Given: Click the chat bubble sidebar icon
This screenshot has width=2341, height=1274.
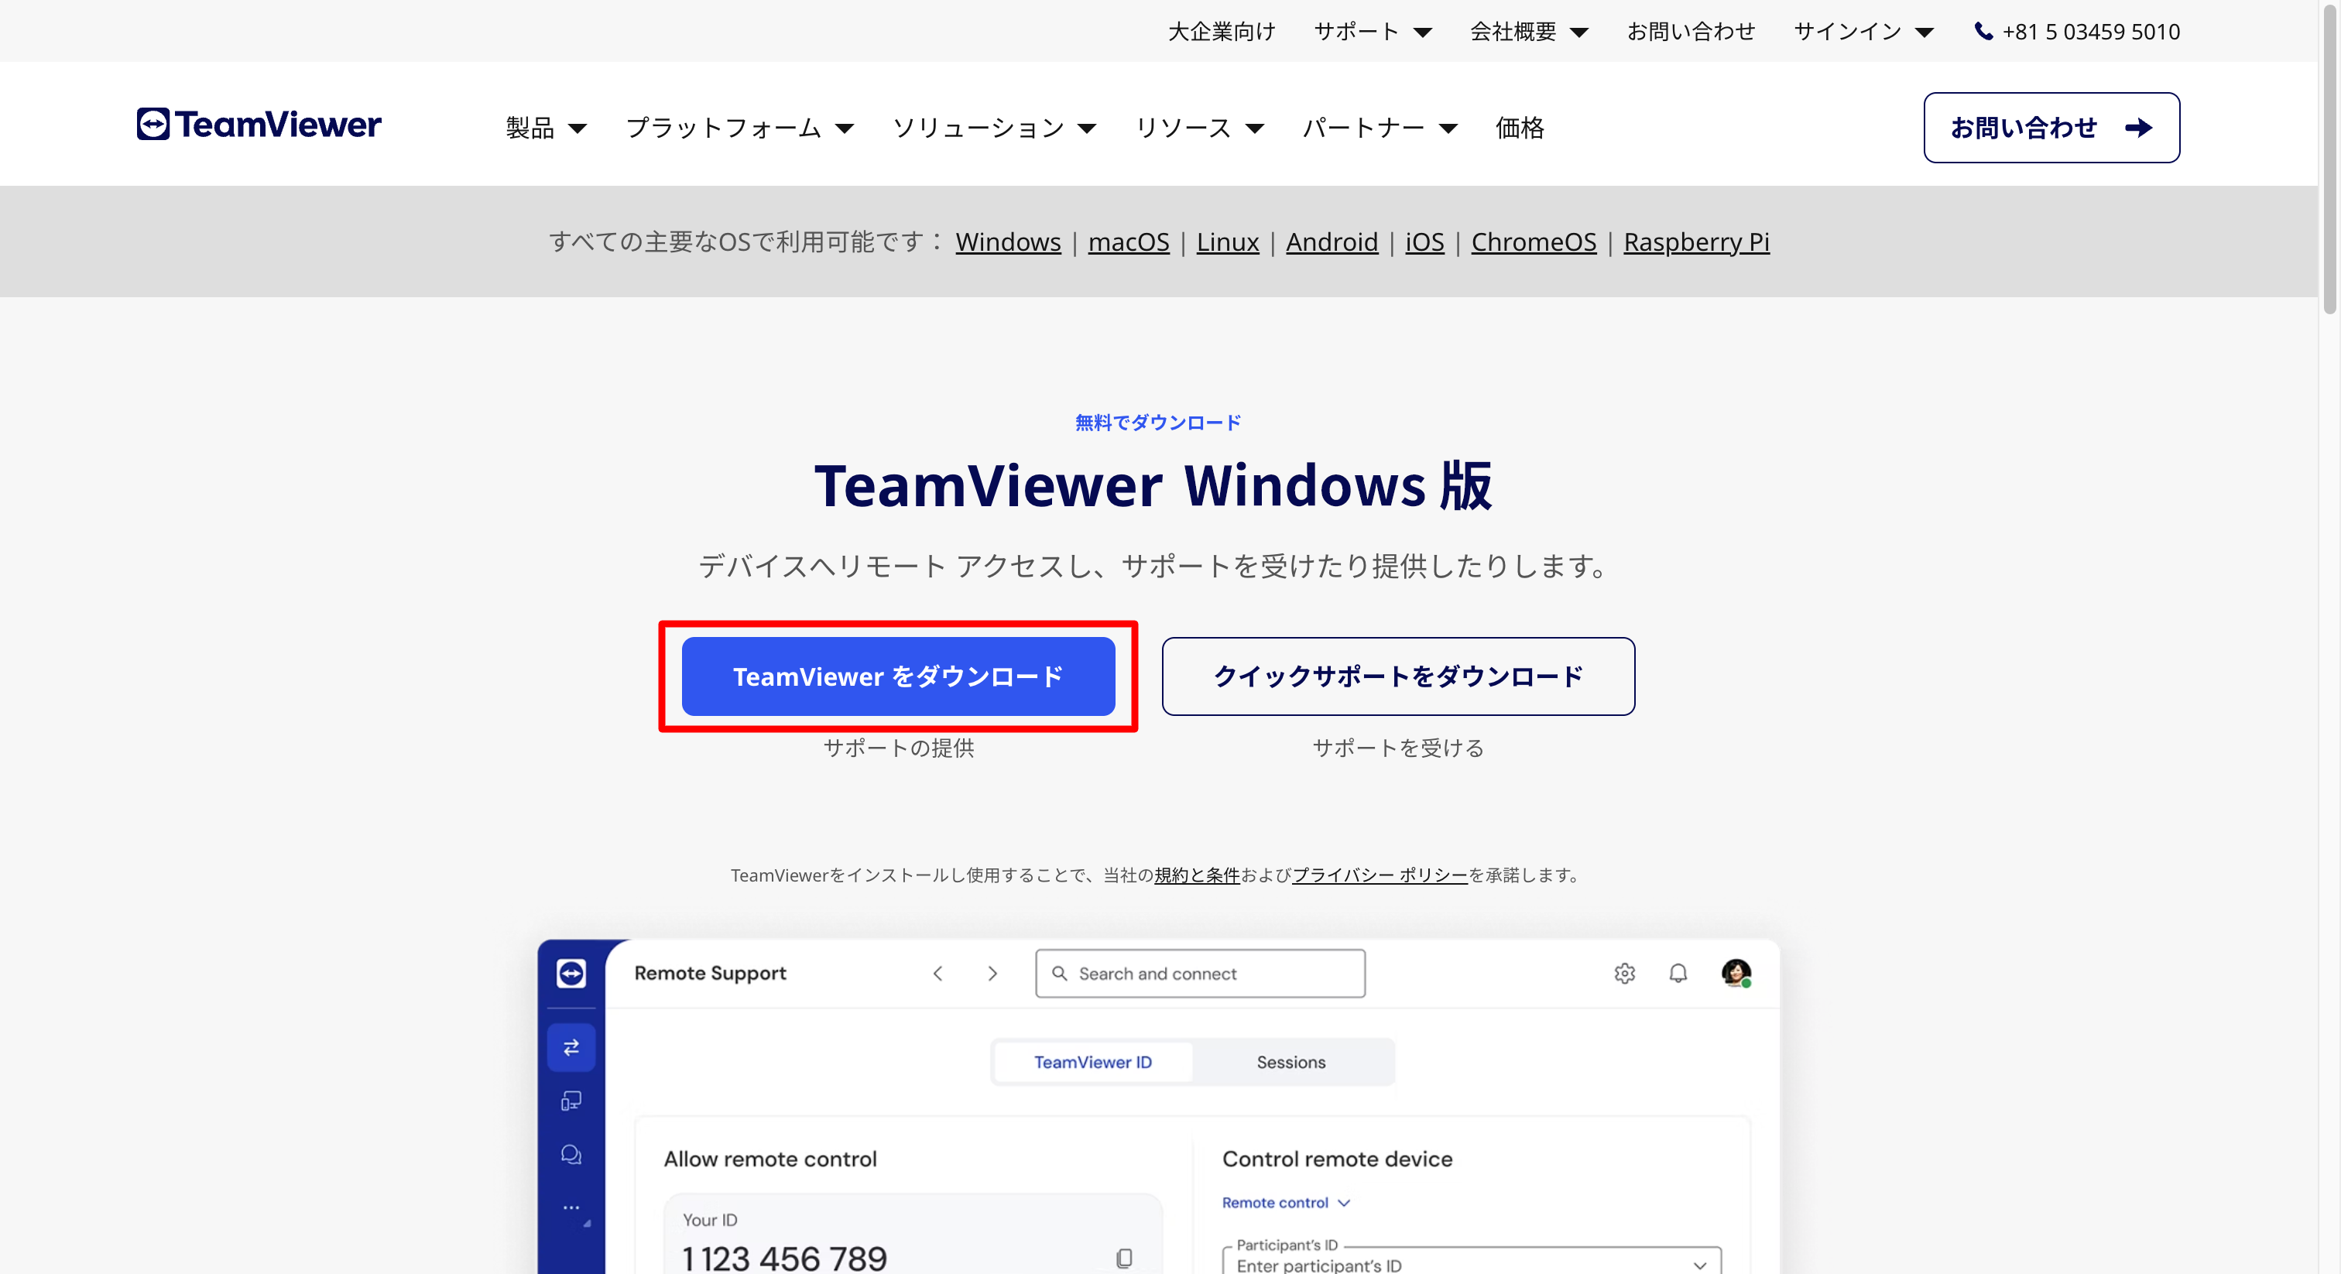Looking at the screenshot, I should 571,1154.
